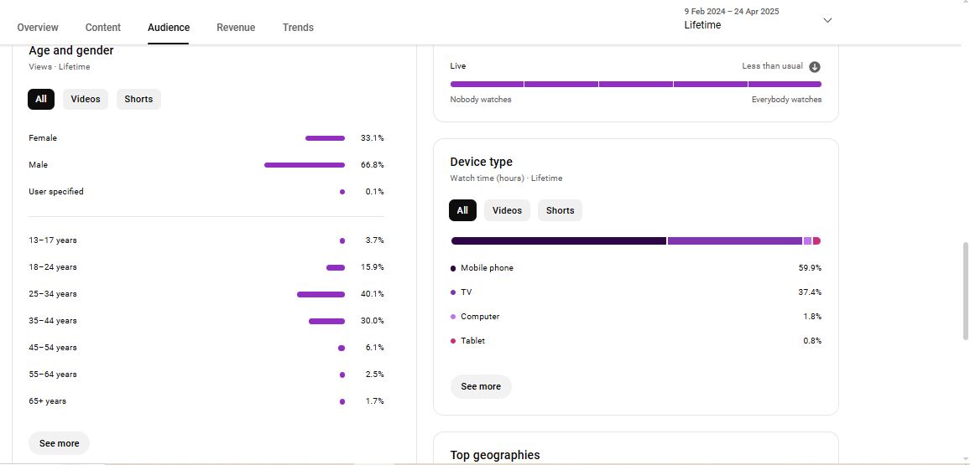Click the Less than usual down-arrow icon
The image size is (970, 465).
coord(814,67)
